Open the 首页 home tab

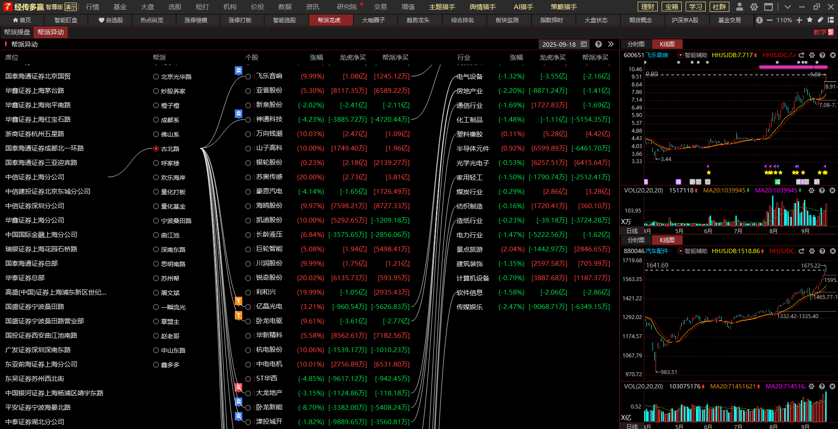22,20
